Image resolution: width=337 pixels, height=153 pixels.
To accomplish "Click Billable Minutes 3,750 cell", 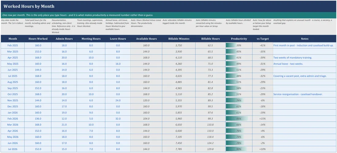I will [179, 46].
